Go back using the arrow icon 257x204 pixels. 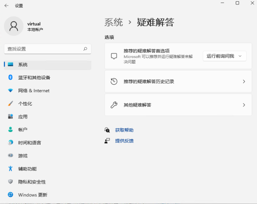click(x=6, y=6)
